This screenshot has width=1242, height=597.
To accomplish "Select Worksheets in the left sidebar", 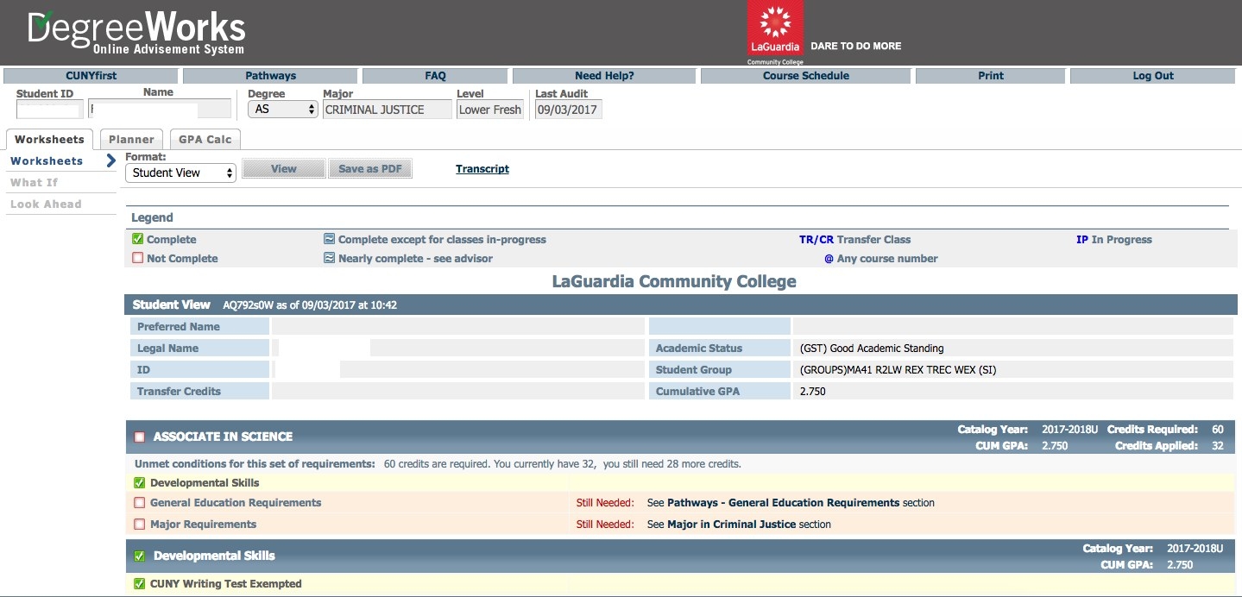I will point(47,161).
